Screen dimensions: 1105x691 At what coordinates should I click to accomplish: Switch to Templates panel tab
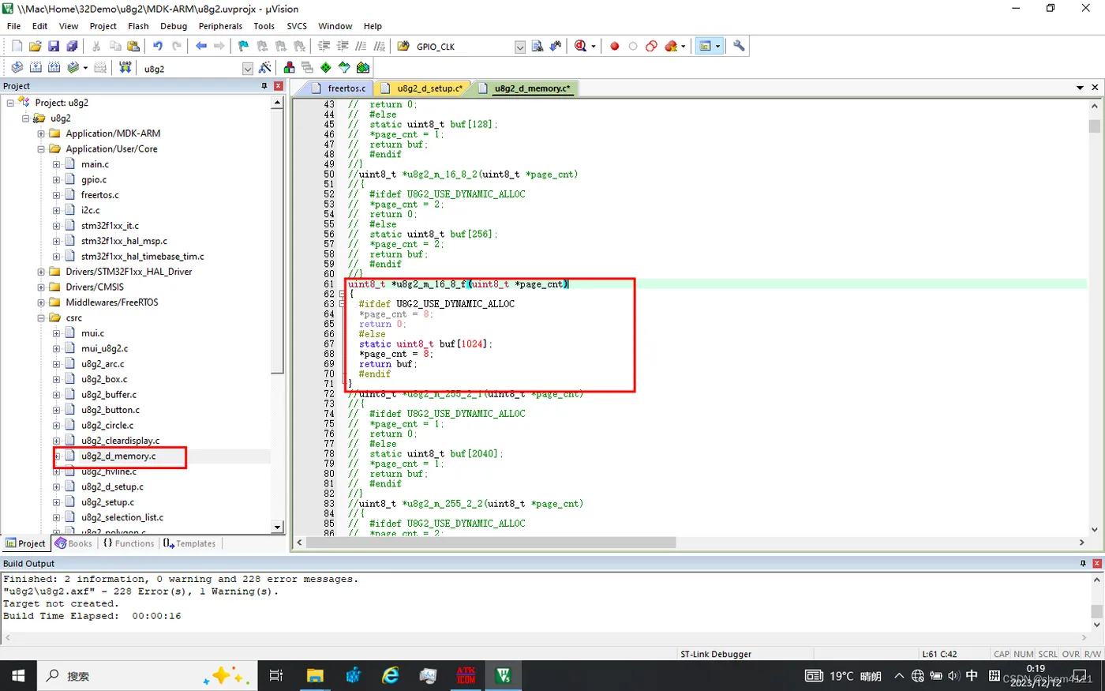point(189,543)
